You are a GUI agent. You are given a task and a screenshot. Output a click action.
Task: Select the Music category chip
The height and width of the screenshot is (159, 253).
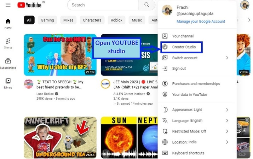pyautogui.click(x=137, y=20)
